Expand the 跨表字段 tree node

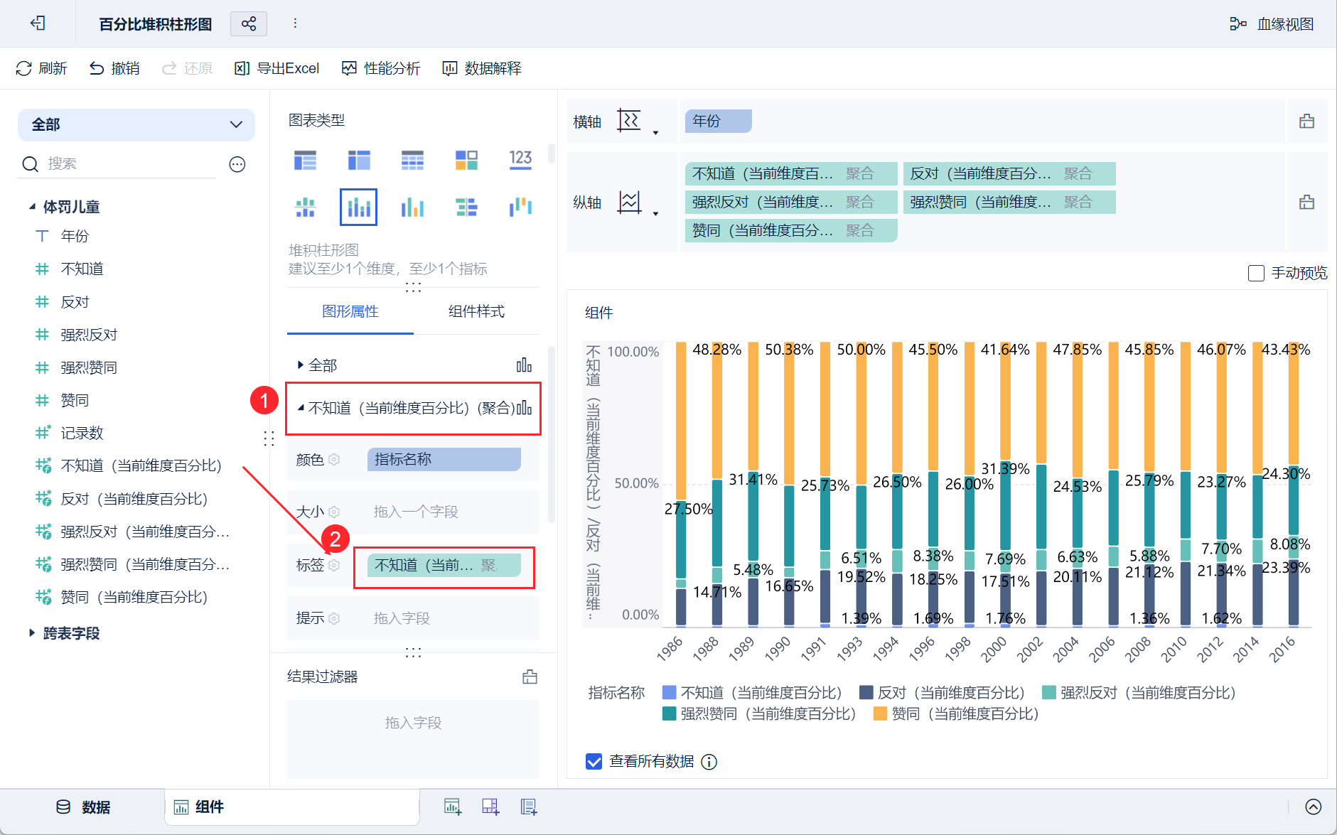pos(32,632)
